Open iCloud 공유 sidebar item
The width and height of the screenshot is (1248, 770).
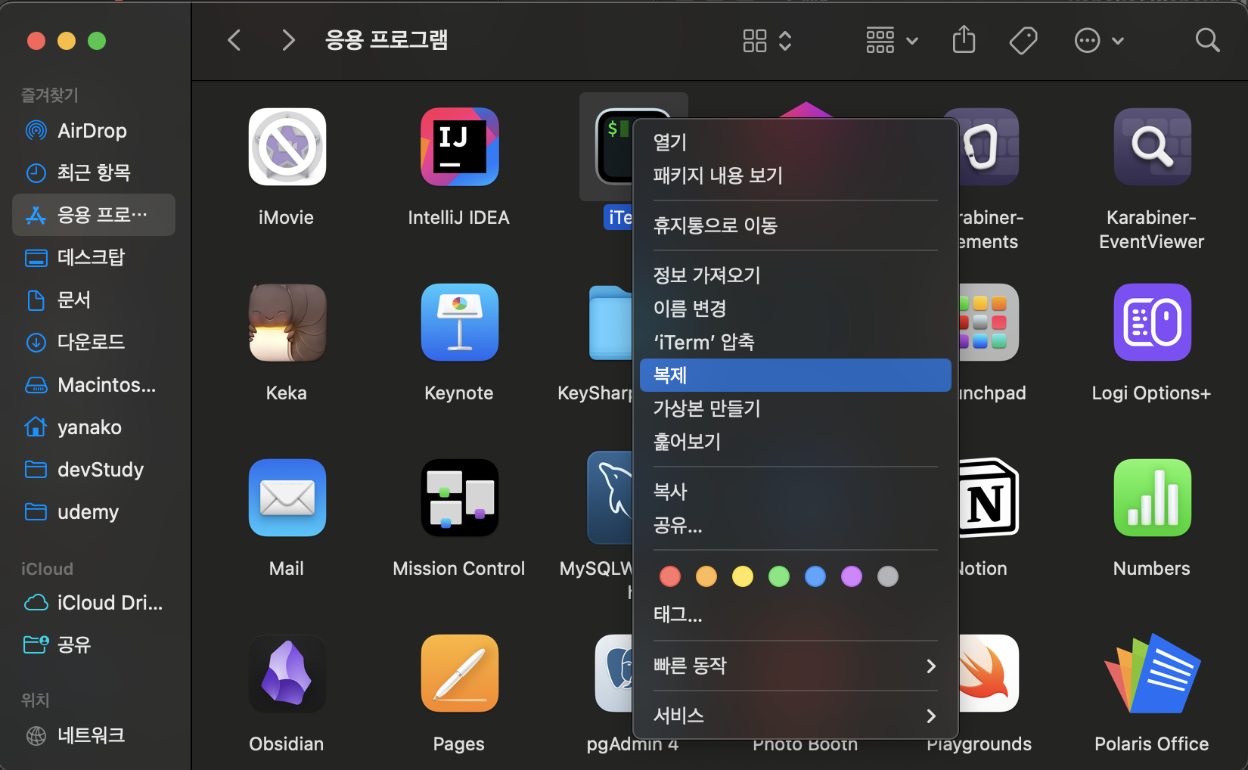(94, 644)
